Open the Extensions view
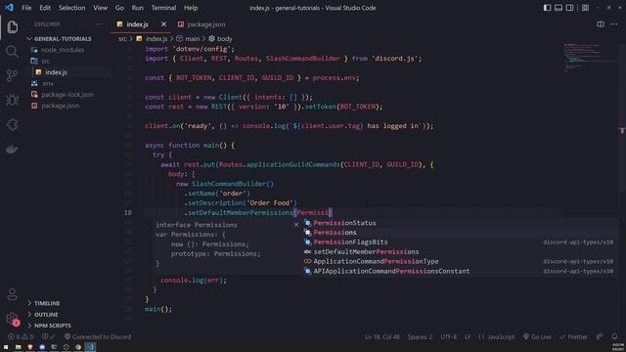626x352 pixels. pyautogui.click(x=13, y=124)
